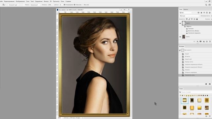Filter layers by shape layers icon
212x119 pixels.
point(207,13)
